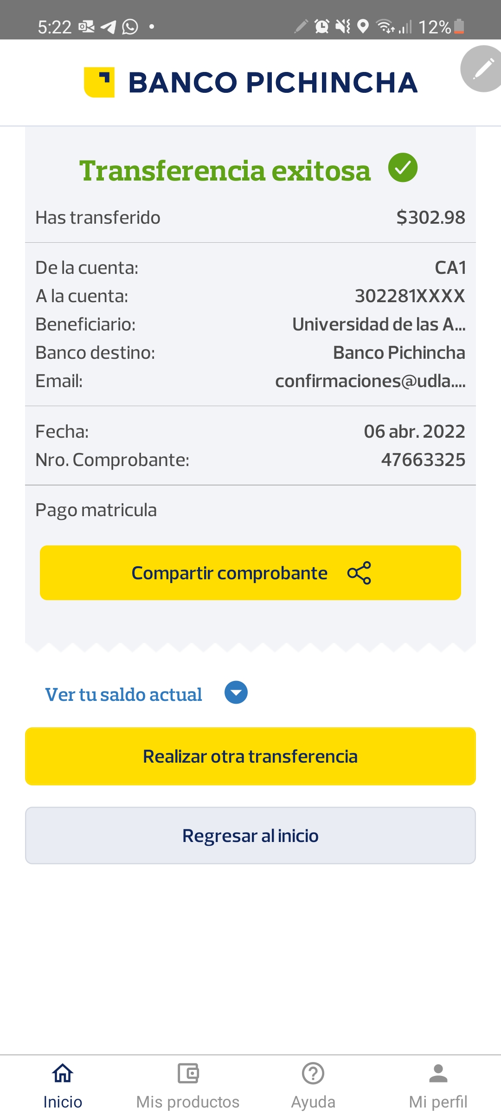Tap the Mi perfil person icon

pyautogui.click(x=438, y=1073)
